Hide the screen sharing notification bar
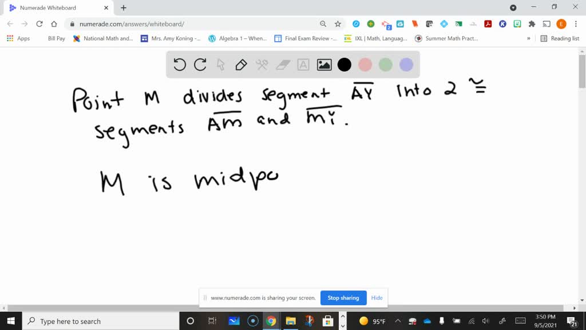Screen dimensions: 586x330 (x=377, y=298)
